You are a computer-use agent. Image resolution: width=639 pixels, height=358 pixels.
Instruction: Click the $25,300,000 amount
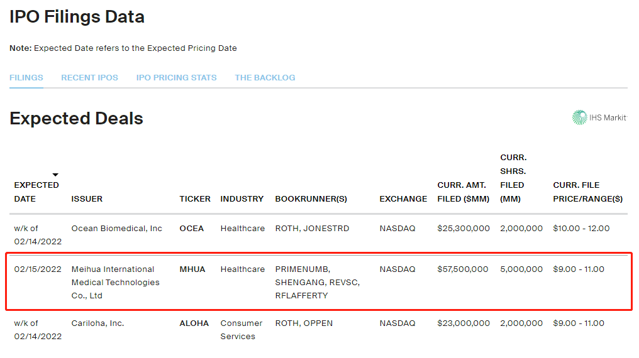(x=464, y=229)
